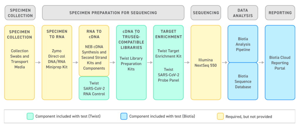The height and width of the screenshot is (127, 300).
Task: Click the Sequencing gray header box
Action: point(206,13)
